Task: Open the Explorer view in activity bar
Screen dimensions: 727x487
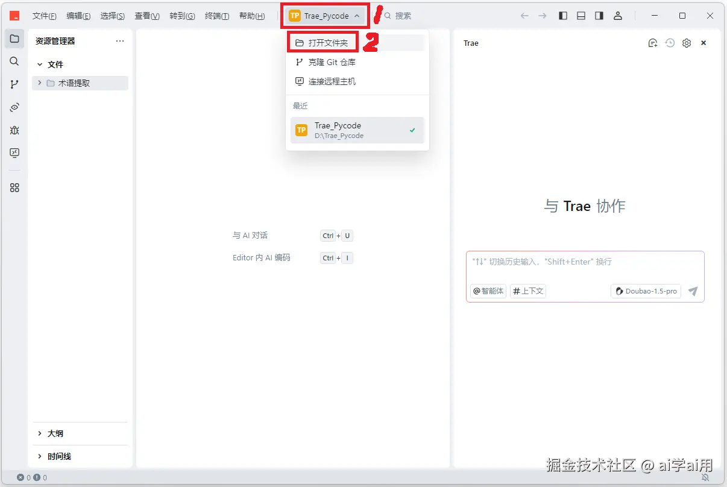Action: click(x=14, y=39)
